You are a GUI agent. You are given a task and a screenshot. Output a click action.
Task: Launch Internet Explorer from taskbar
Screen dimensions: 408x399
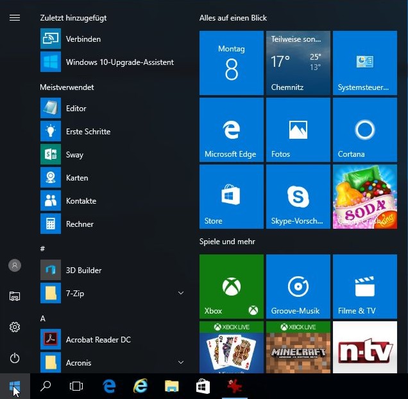pos(140,386)
